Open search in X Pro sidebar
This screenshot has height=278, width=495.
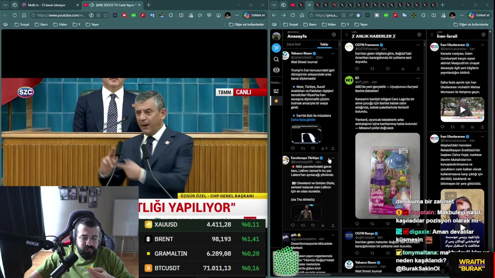(x=276, y=59)
